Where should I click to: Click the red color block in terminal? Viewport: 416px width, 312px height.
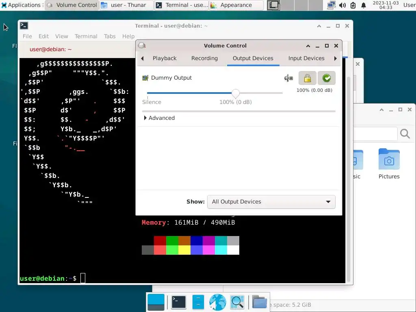click(160, 240)
